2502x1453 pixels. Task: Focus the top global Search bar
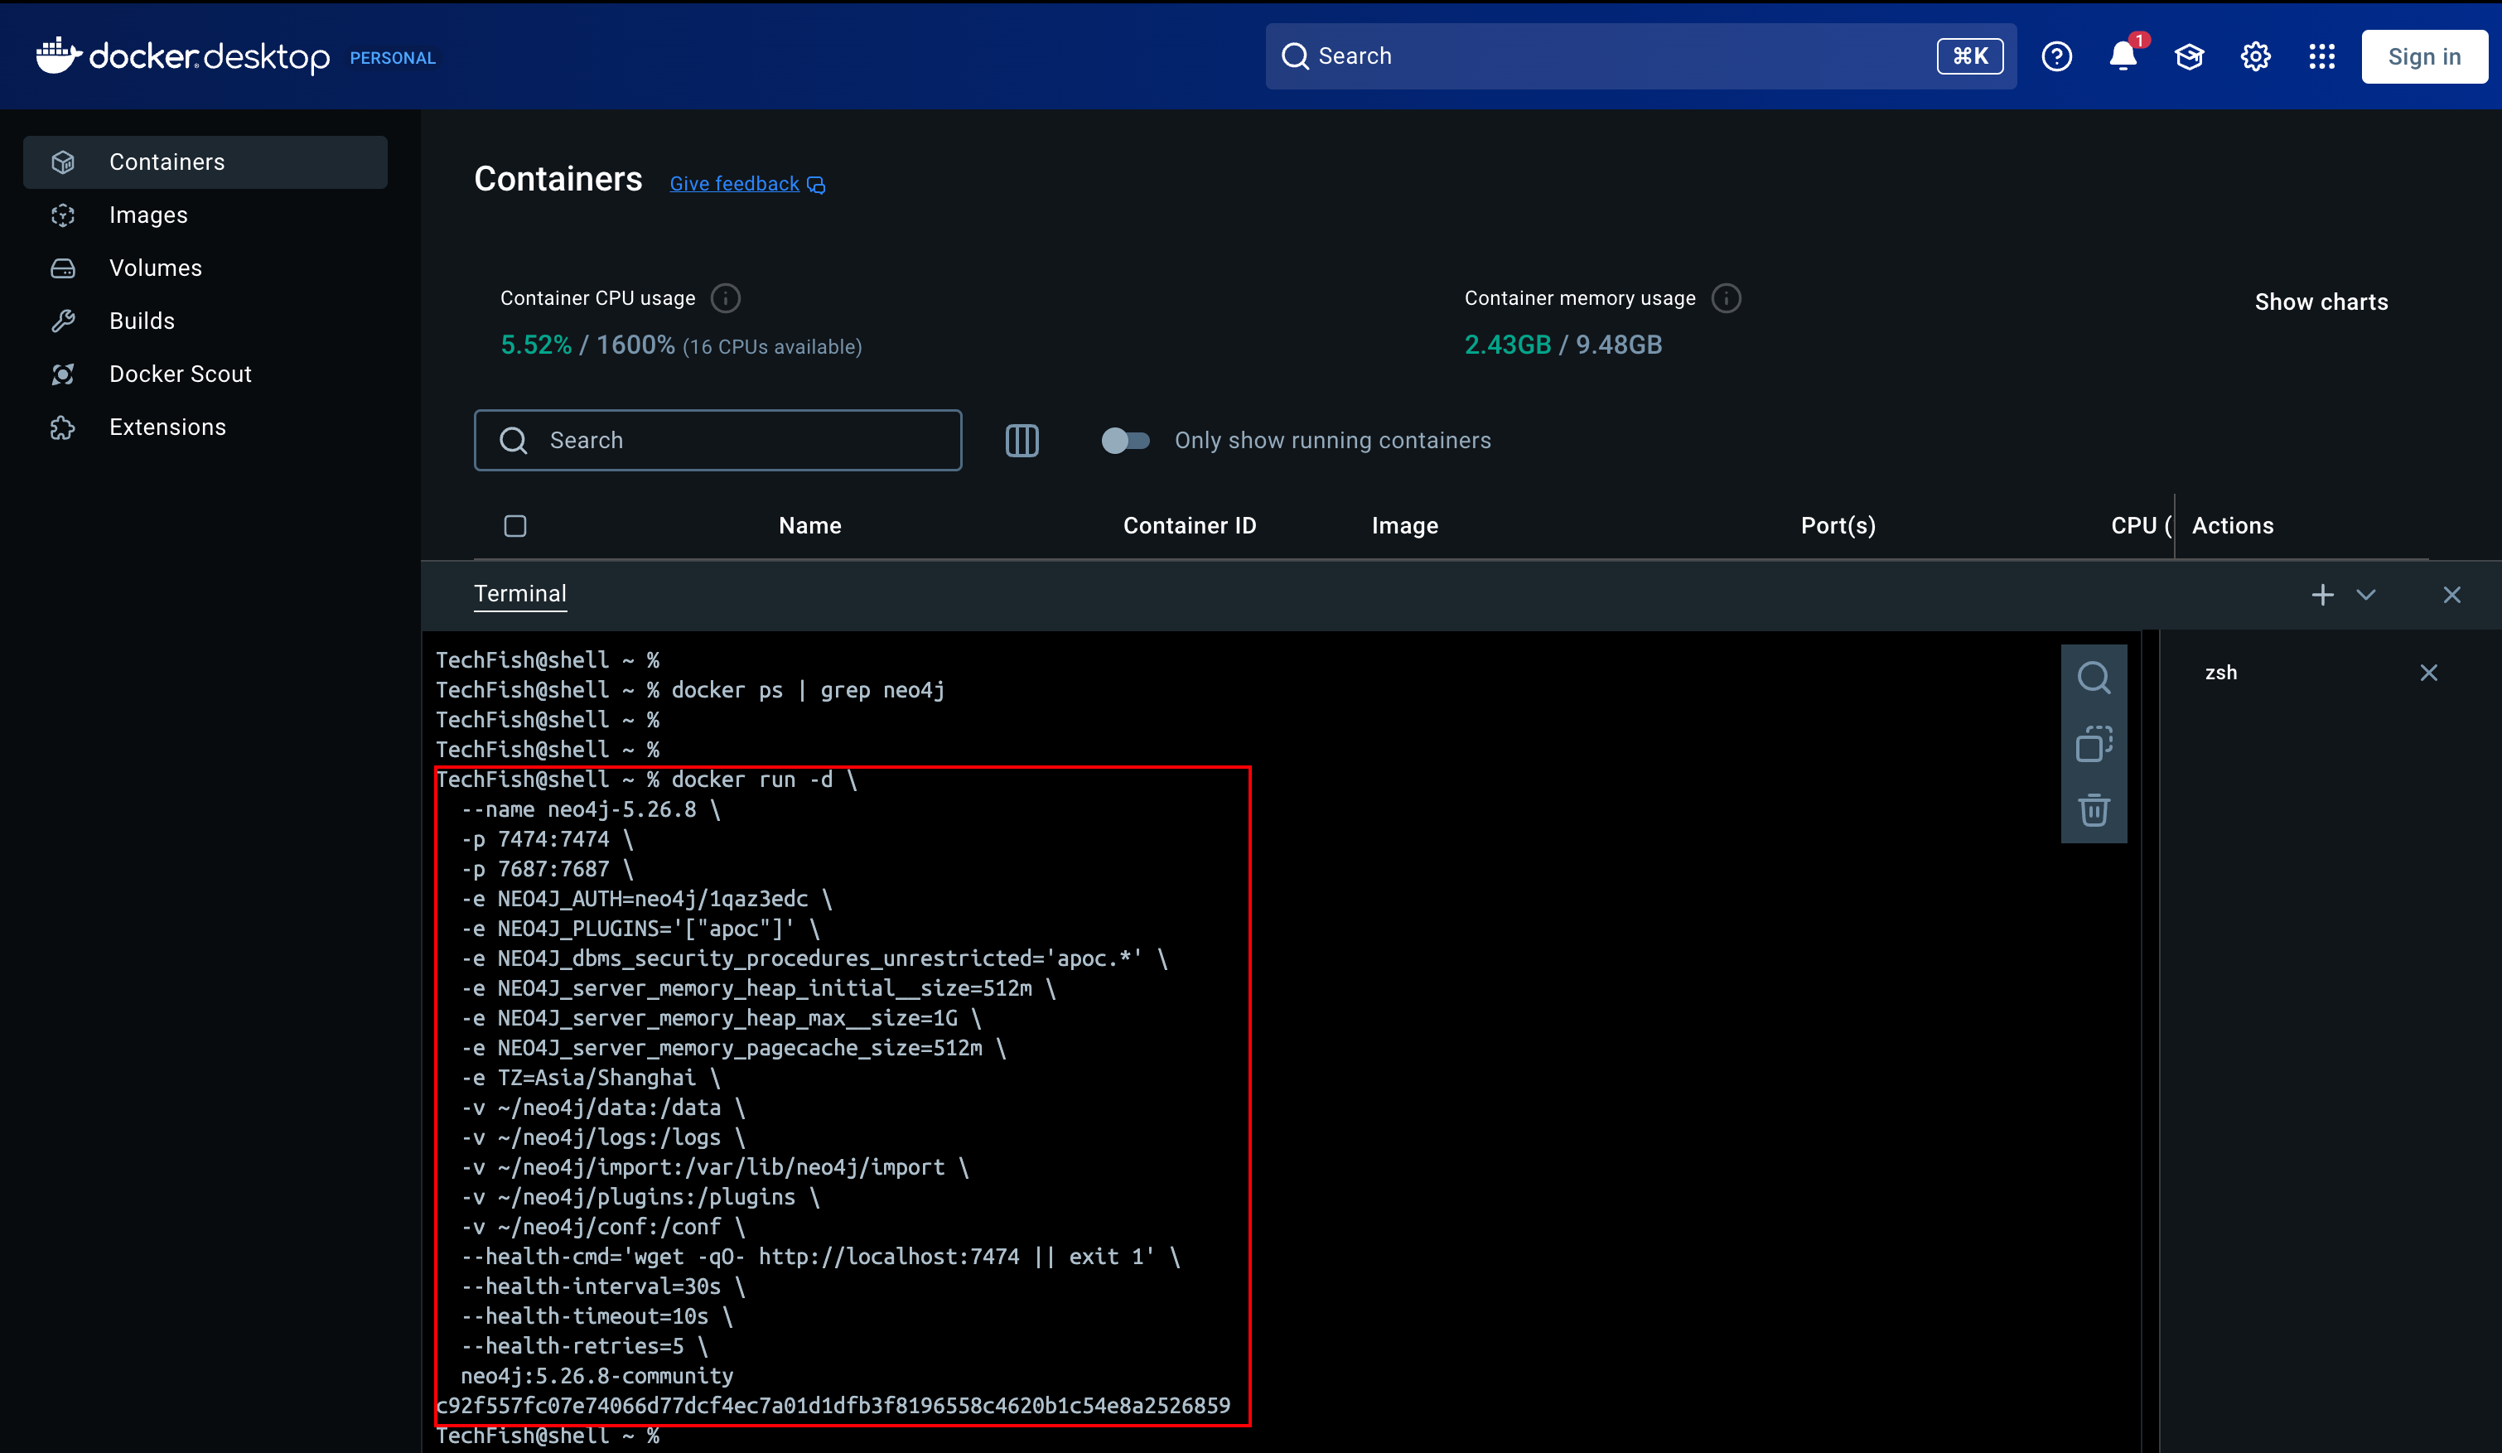[1640, 56]
